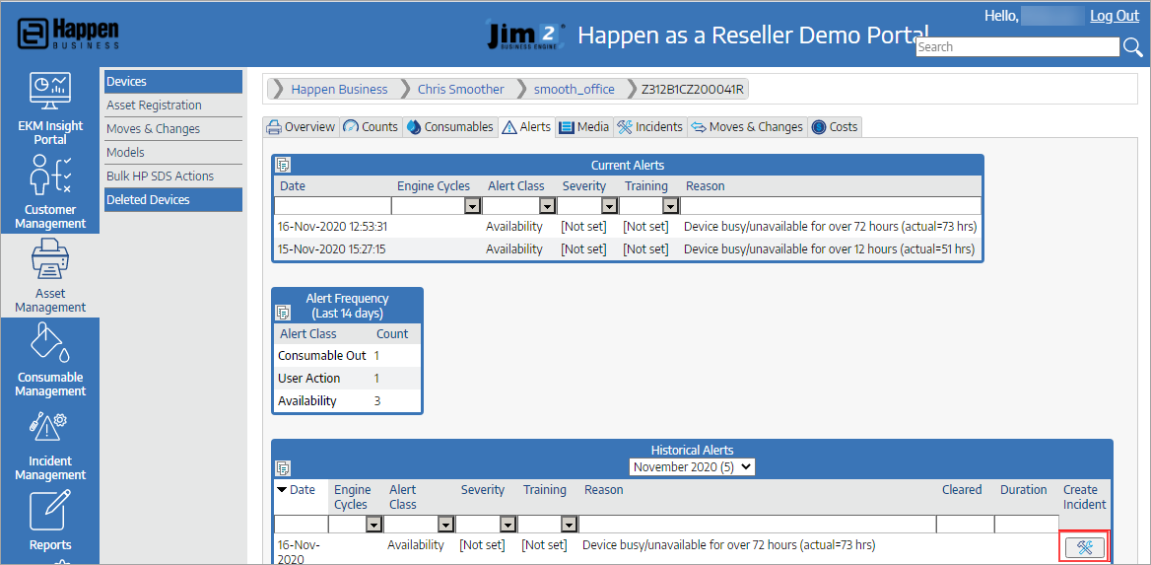Click Current Alerts Reason filter field

point(830,206)
